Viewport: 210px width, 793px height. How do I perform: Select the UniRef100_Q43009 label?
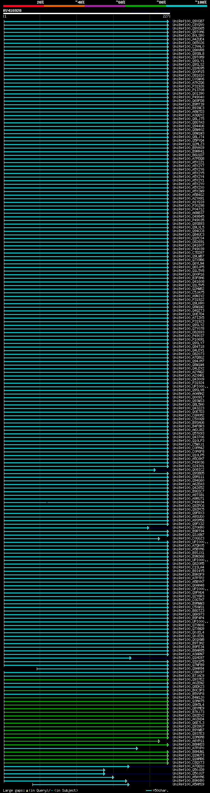[x=188, y=379]
